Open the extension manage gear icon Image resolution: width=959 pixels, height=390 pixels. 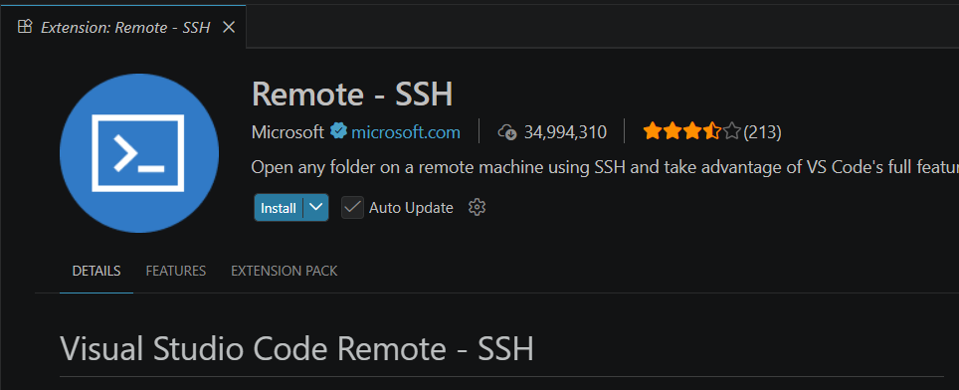(477, 208)
